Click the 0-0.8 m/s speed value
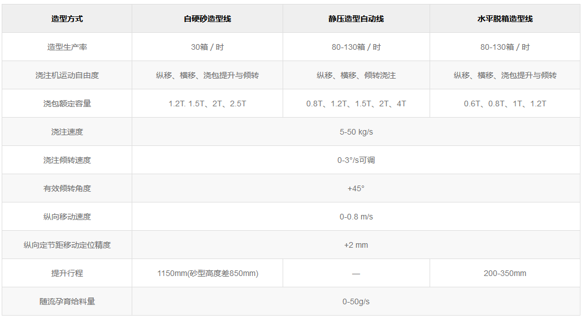Screen dimensions: 585x319 (x=356, y=217)
